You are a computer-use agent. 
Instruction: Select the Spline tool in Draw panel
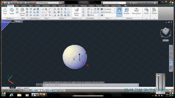[43, 12]
